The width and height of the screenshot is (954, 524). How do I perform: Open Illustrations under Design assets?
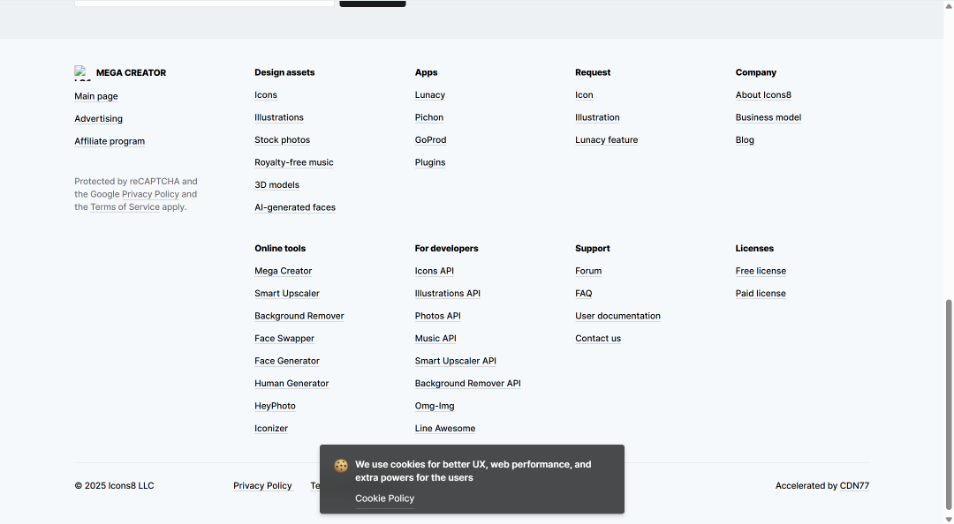click(x=278, y=117)
